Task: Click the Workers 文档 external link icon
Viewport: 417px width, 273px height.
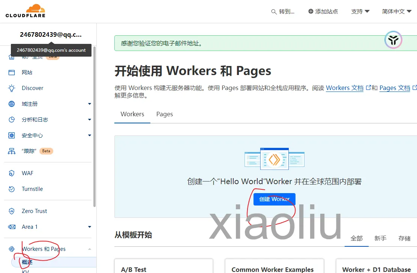Action: [368, 87]
